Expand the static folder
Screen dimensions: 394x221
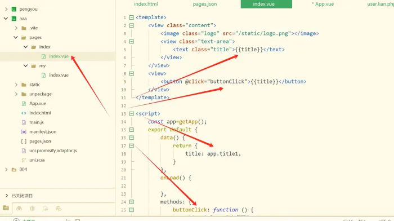[x=16, y=85]
